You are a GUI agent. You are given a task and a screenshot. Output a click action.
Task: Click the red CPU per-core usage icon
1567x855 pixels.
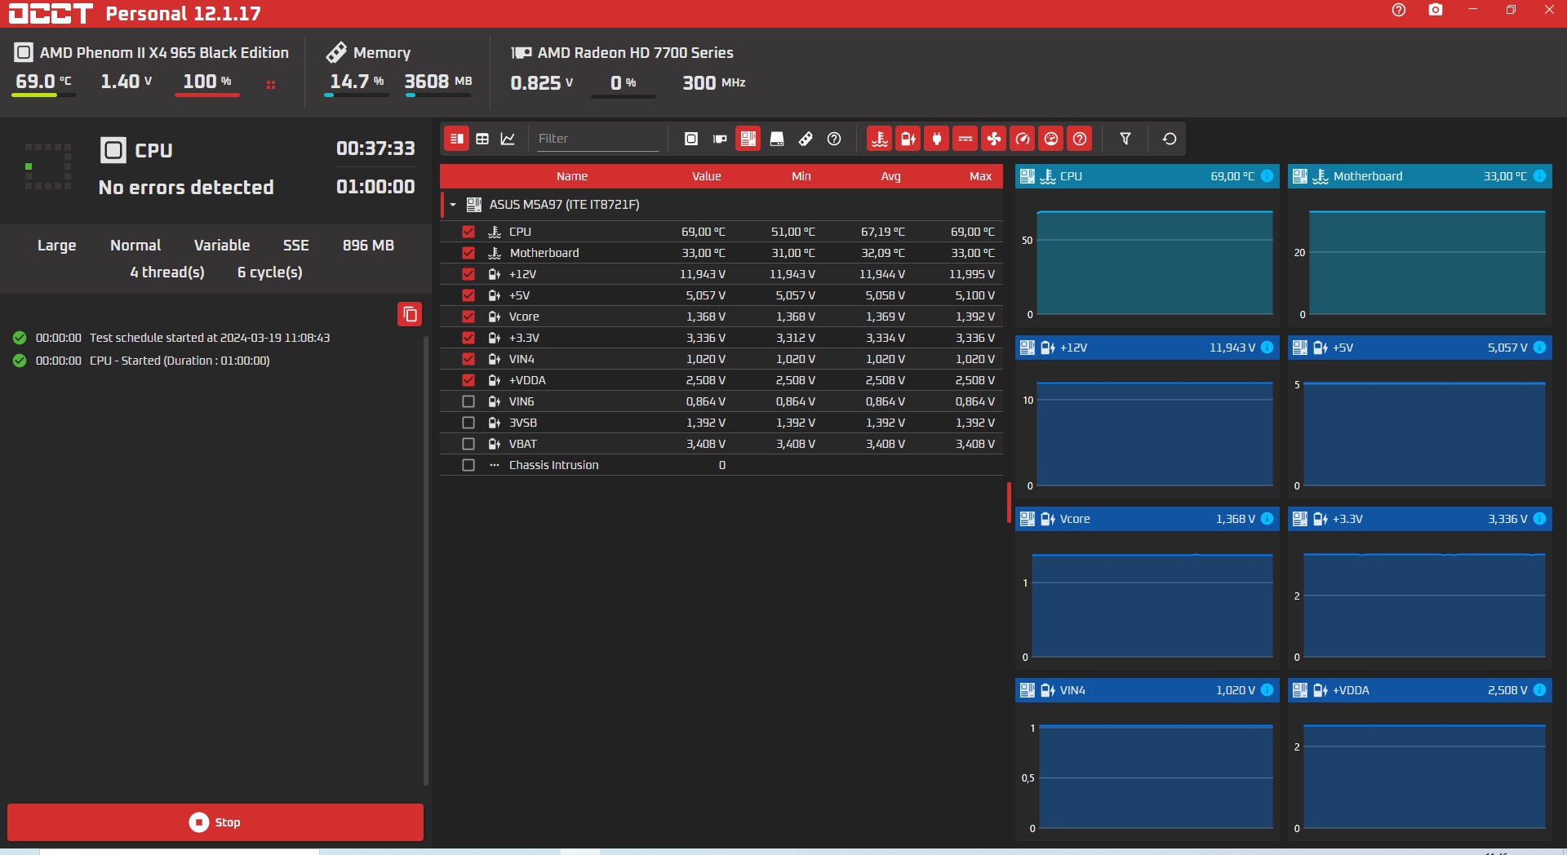[x=271, y=85]
